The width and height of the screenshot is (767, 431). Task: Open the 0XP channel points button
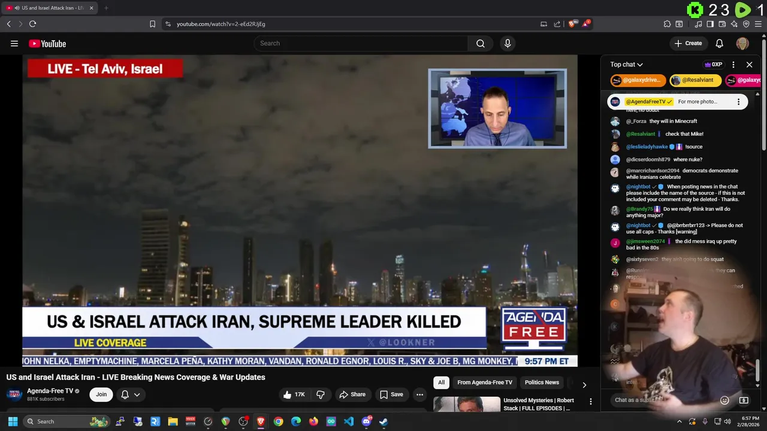[x=713, y=65]
